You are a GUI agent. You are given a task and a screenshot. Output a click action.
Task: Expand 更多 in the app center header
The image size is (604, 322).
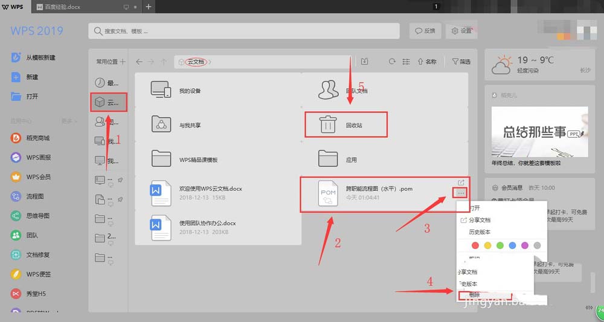tap(69, 121)
